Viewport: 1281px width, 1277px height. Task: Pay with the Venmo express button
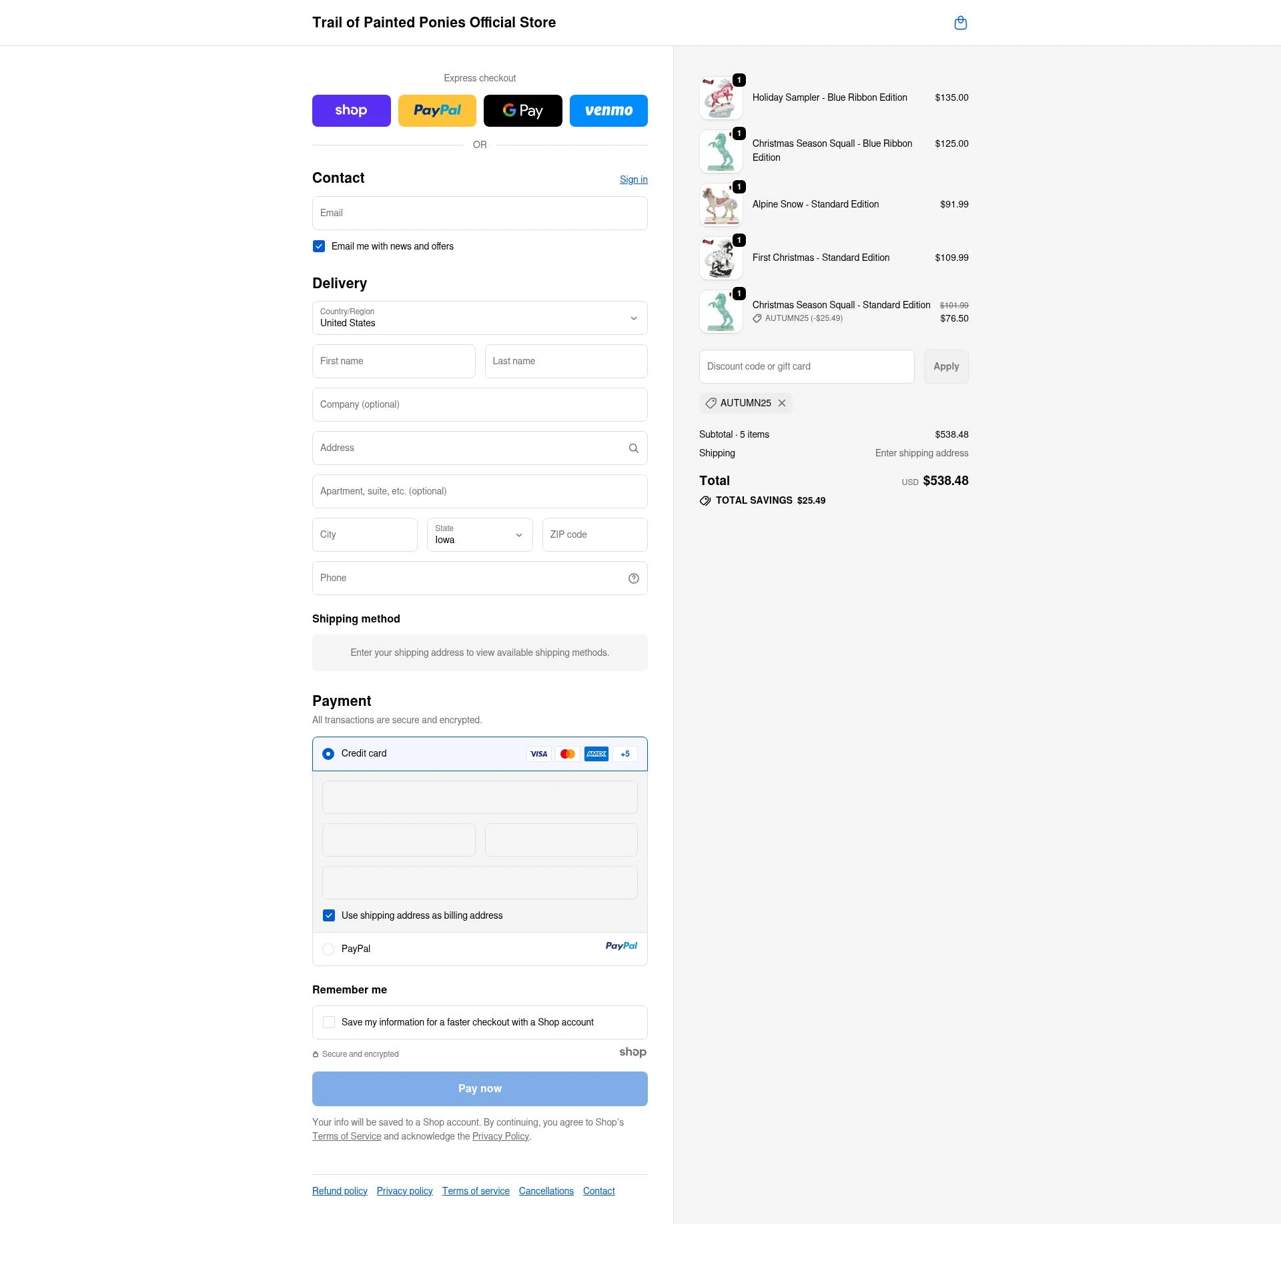[608, 111]
